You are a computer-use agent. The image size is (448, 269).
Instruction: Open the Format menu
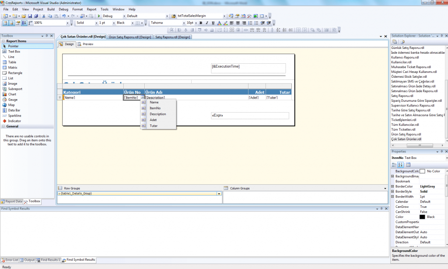pyautogui.click(x=77, y=10)
